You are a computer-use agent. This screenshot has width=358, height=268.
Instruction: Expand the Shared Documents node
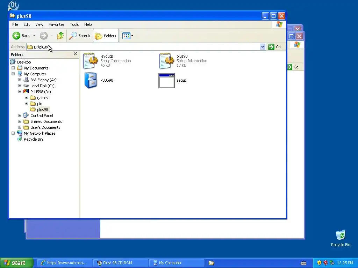click(20, 121)
